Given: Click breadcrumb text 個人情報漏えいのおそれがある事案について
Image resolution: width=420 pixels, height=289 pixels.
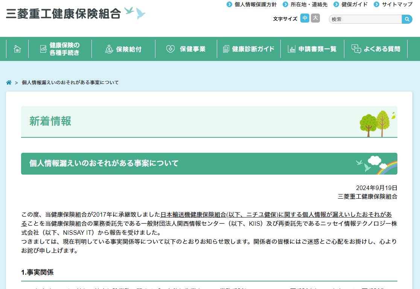Looking at the screenshot, I should point(70,82).
